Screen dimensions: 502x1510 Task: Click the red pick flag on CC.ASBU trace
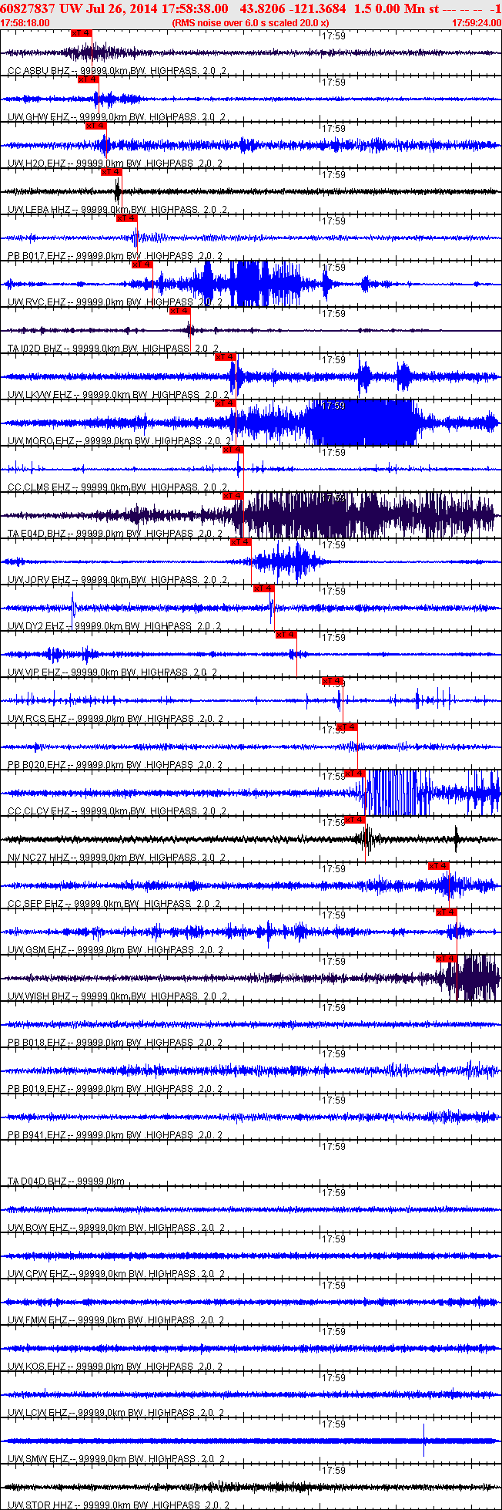coord(81,33)
